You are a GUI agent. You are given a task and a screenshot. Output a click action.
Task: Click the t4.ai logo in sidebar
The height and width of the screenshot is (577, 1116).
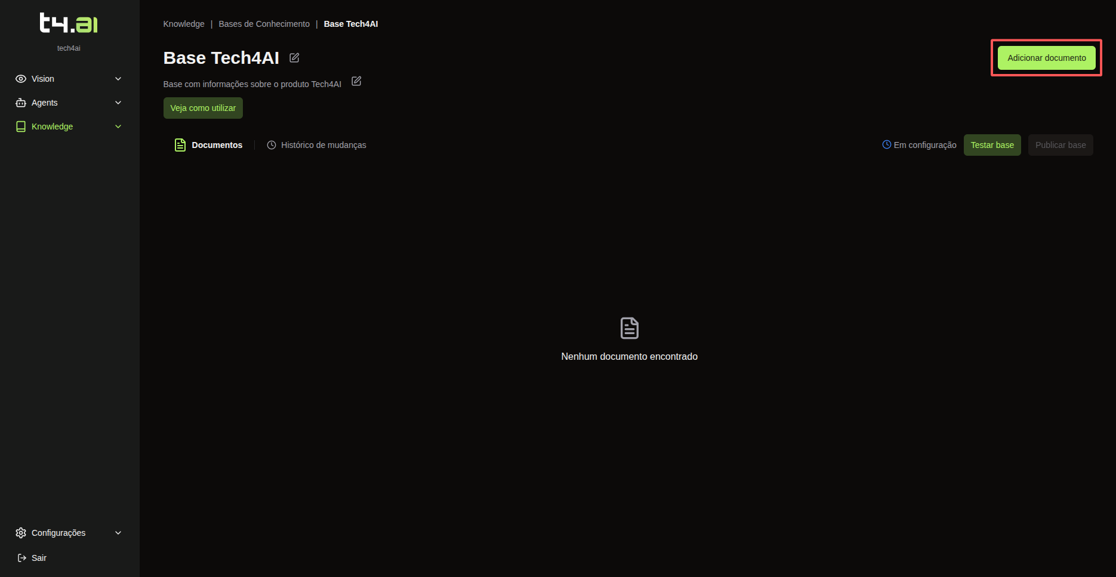tap(69, 23)
